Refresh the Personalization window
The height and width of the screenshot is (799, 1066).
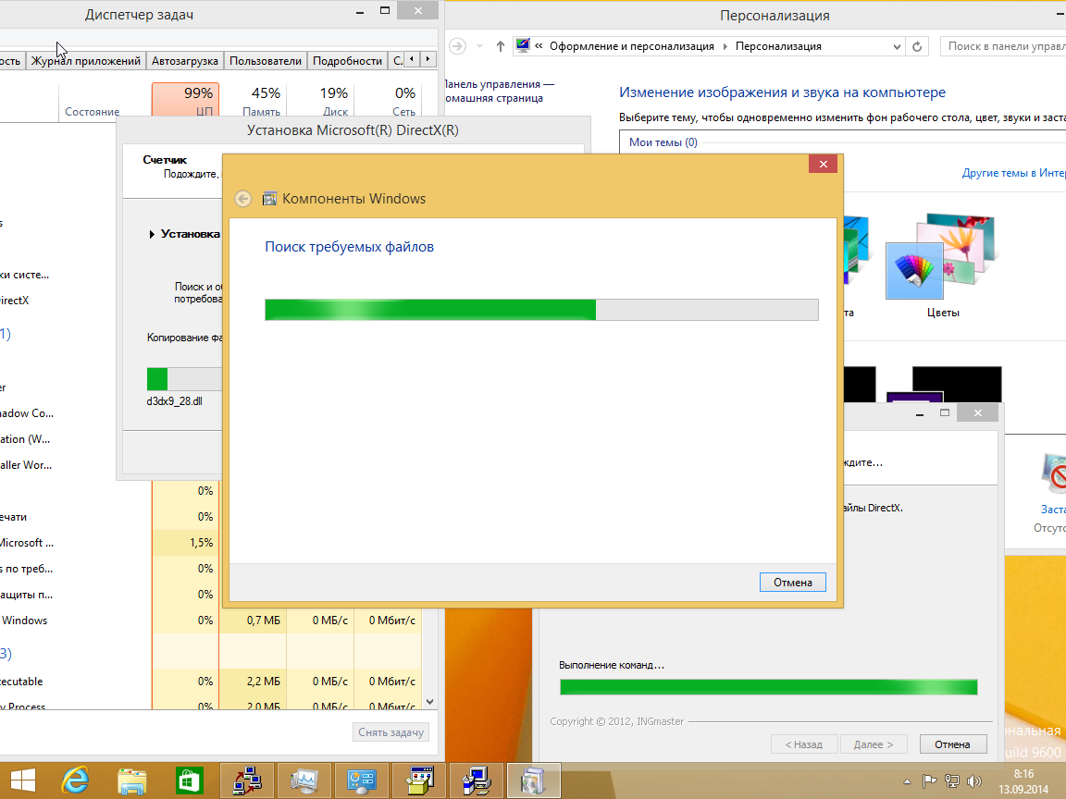(917, 46)
